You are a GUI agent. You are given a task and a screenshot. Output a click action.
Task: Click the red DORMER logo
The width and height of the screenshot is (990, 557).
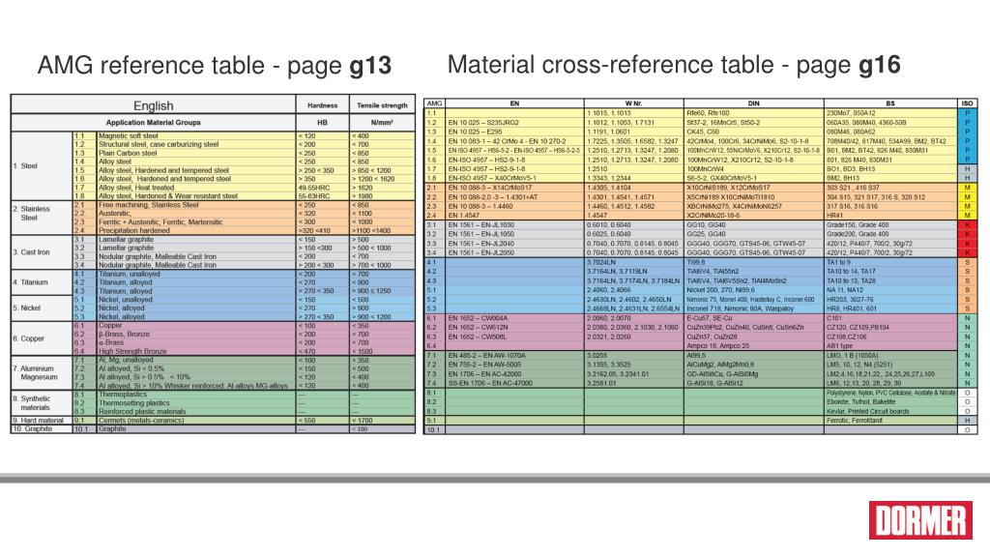click(x=920, y=520)
